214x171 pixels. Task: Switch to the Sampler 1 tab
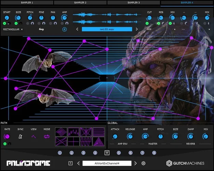tap(27, 2)
